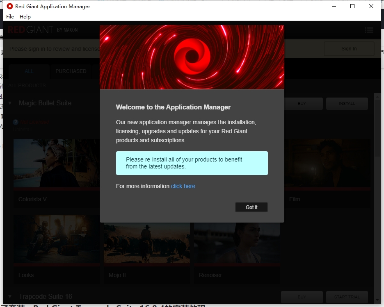384x307 pixels.
Task: Click the Not Licensed status text
Action: (x=34, y=122)
